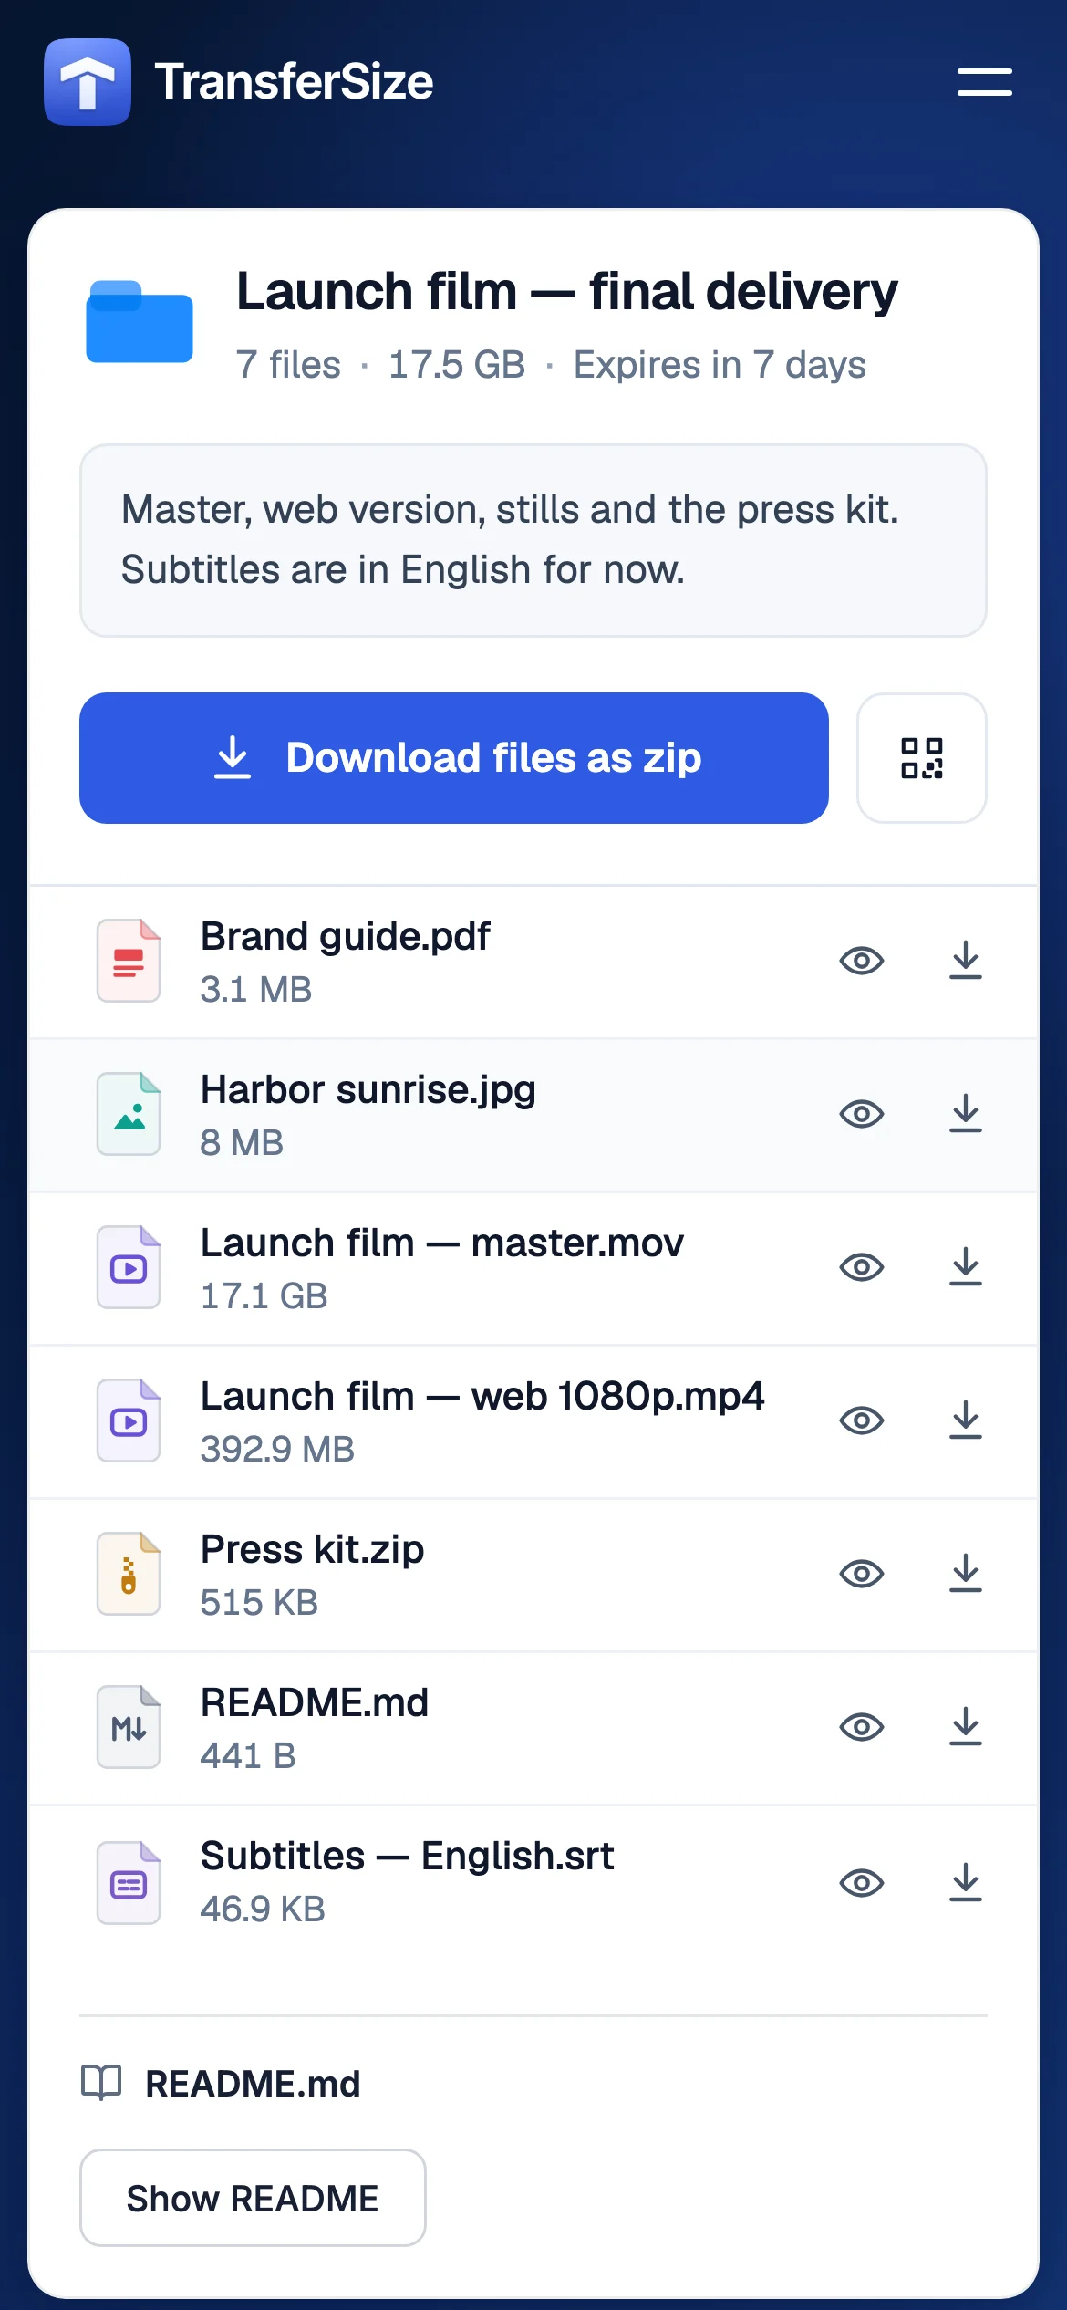Image resolution: width=1067 pixels, height=2310 pixels.
Task: Click the zip archive icon for Press kit
Action: 129,1574
